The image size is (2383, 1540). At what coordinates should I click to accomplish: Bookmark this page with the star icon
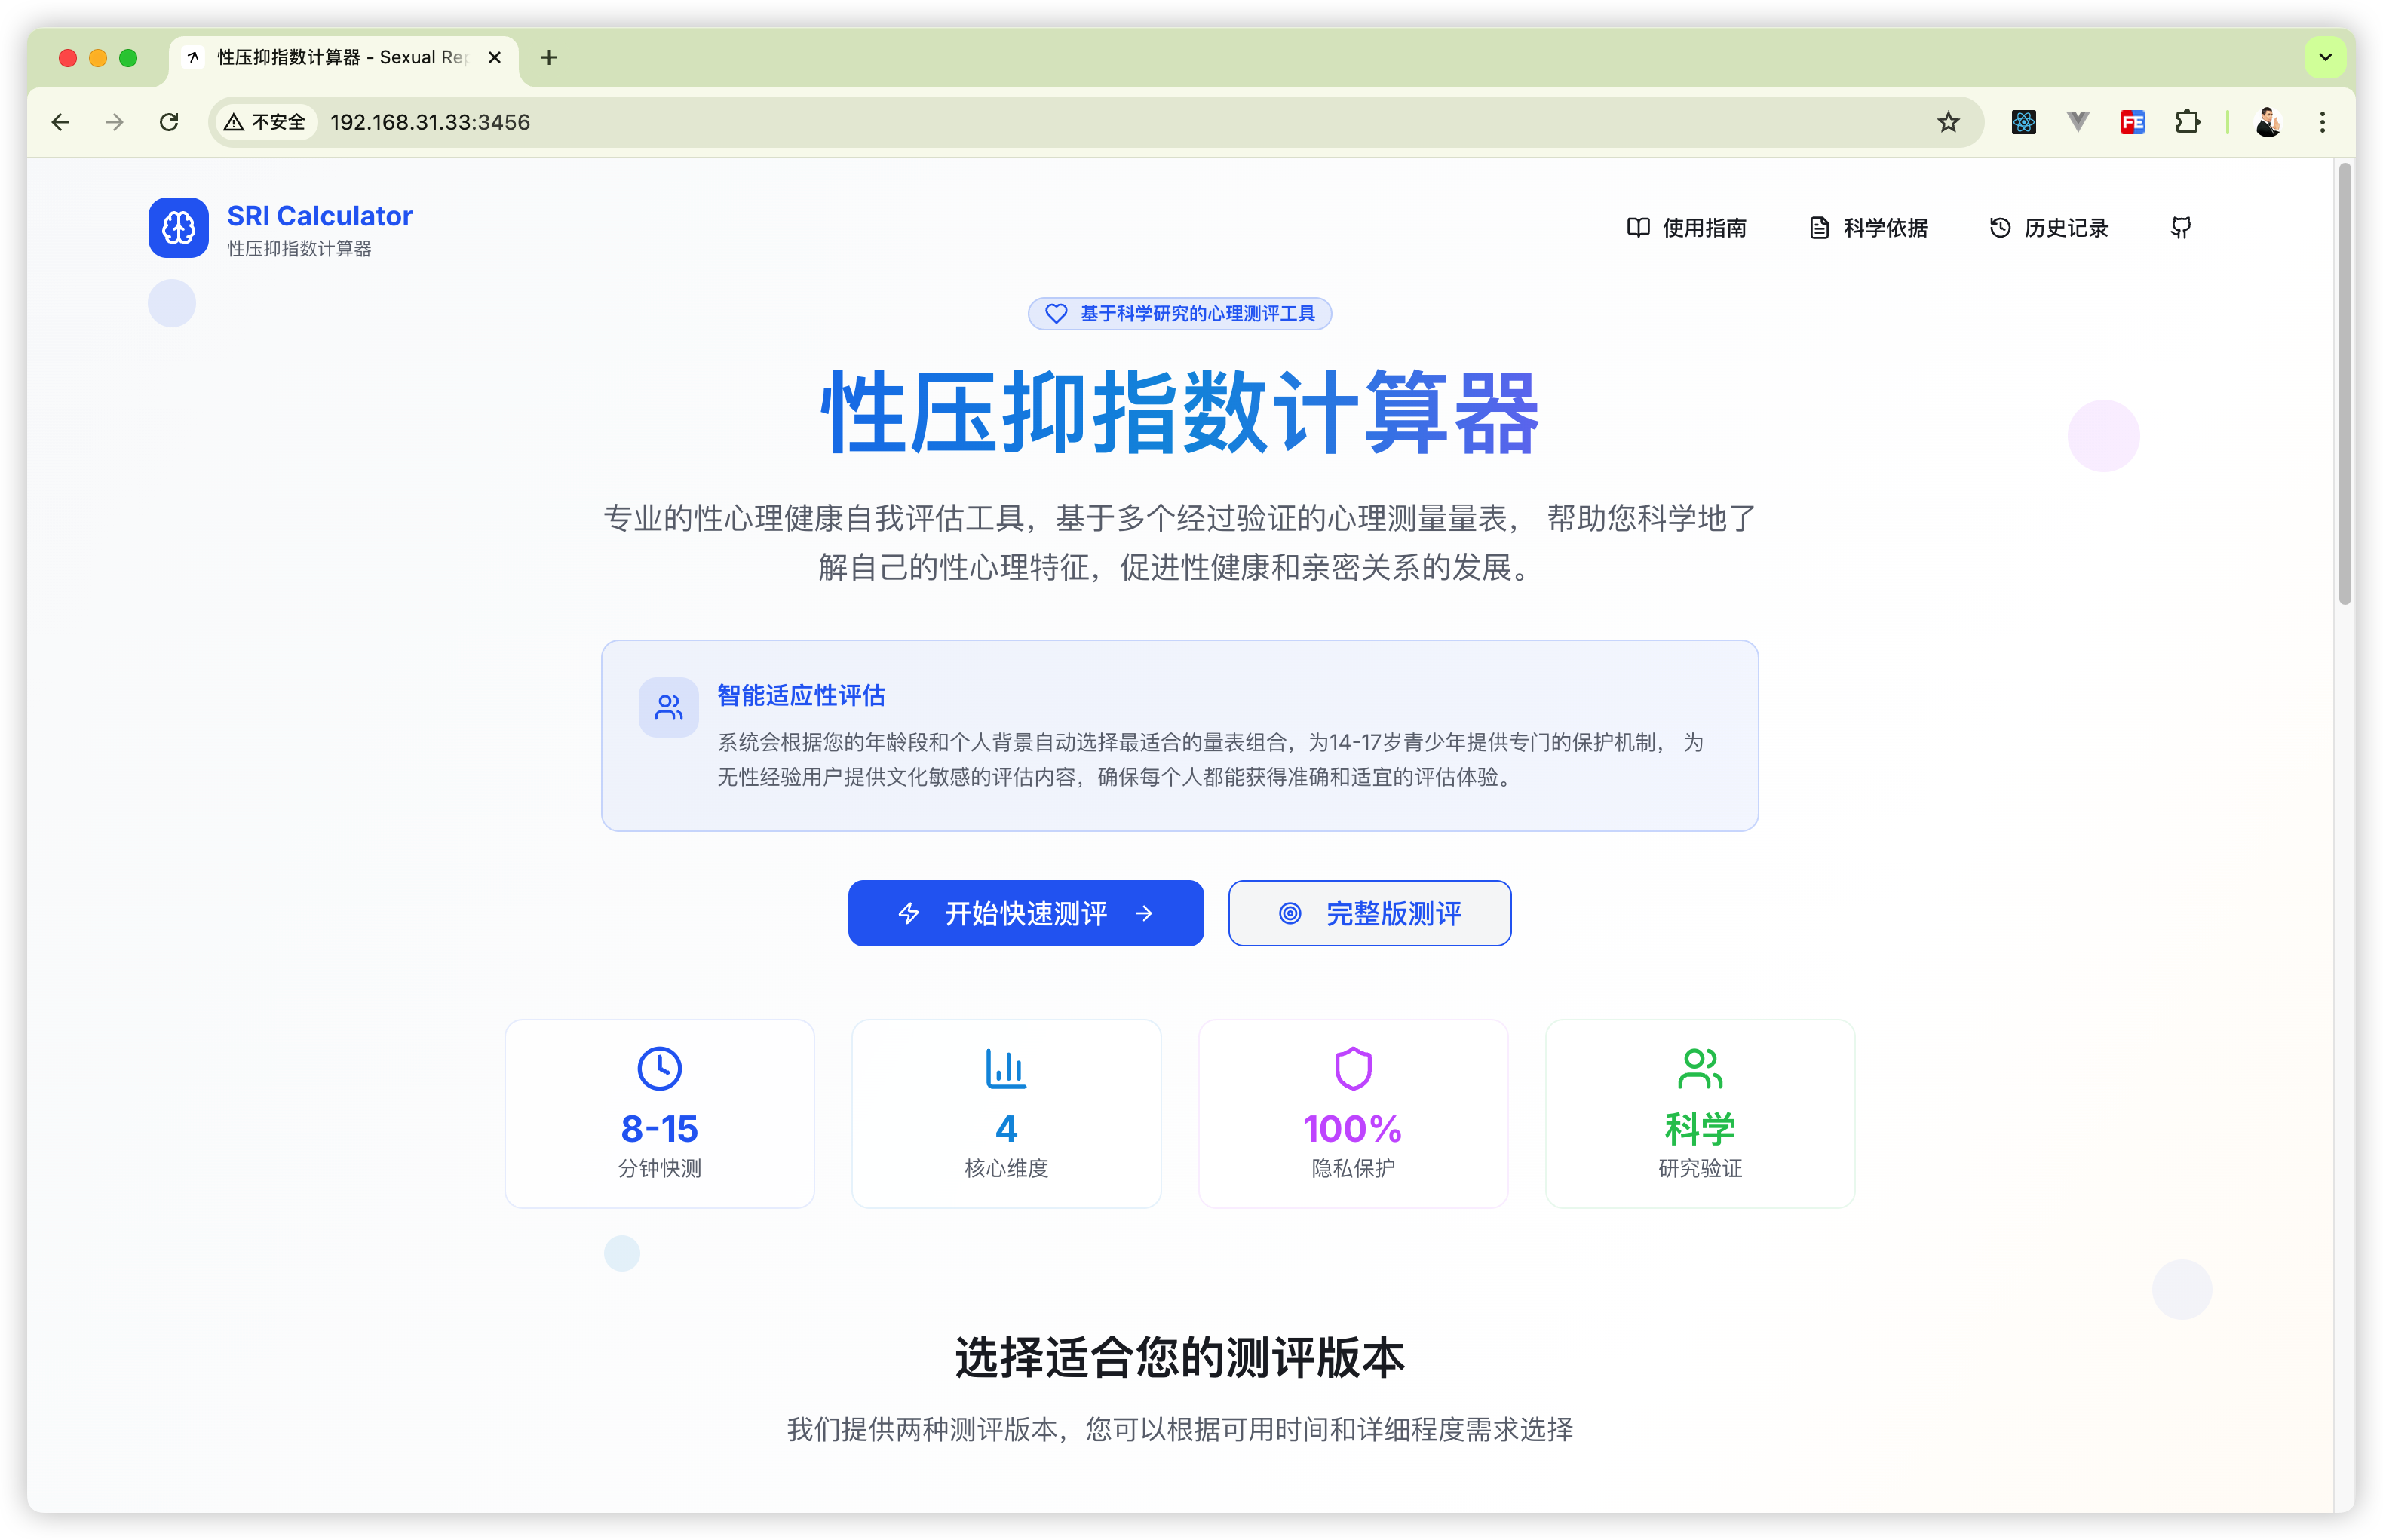point(1948,122)
